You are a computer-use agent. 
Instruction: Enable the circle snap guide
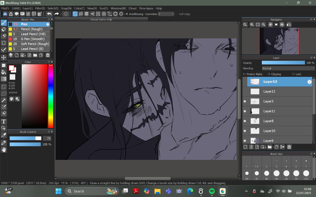[x=104, y=14]
